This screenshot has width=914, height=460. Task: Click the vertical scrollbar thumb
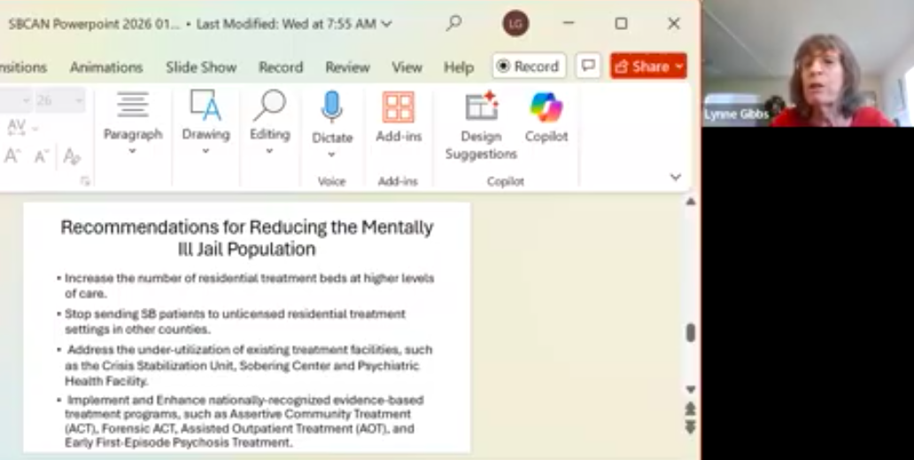[x=691, y=333]
